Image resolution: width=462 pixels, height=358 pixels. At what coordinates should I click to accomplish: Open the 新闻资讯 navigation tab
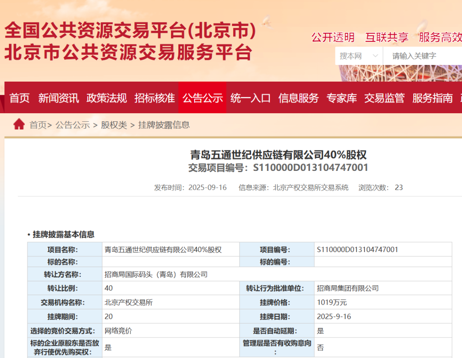[x=58, y=98]
